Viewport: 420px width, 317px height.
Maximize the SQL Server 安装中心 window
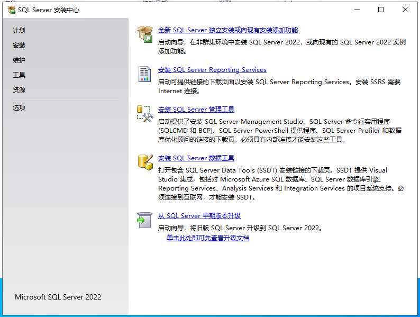point(381,10)
